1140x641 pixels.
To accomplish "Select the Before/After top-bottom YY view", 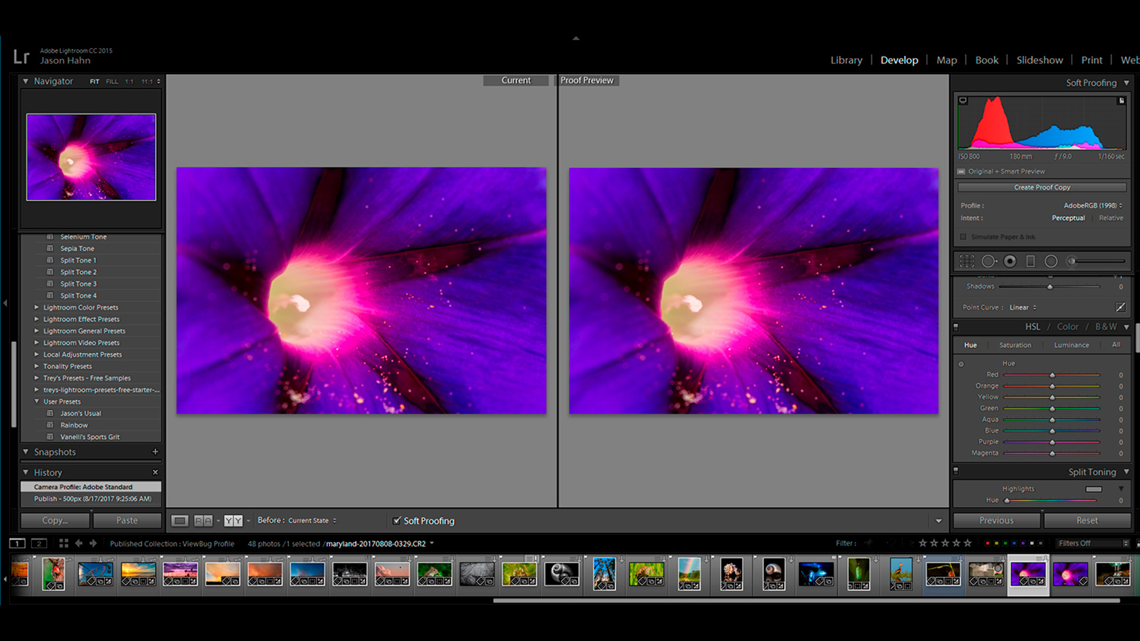I will (233, 521).
